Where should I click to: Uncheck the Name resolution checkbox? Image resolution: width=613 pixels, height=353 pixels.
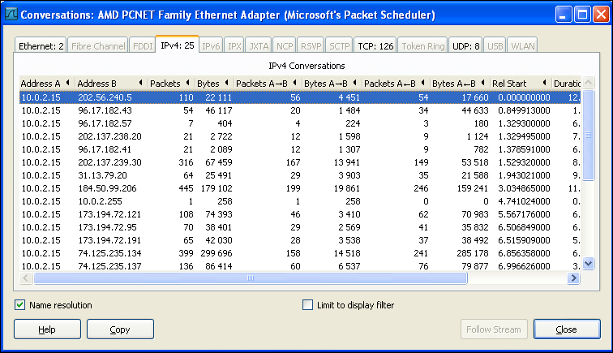coord(20,305)
